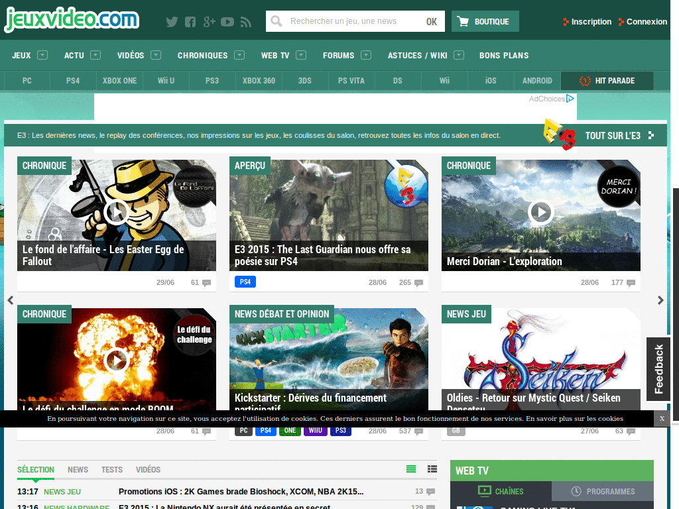Open comments icon of Last Guardian article
The width and height of the screenshot is (679, 509).
[x=419, y=283]
